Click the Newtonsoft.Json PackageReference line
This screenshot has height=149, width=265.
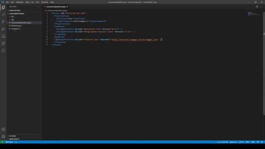point(89,29)
